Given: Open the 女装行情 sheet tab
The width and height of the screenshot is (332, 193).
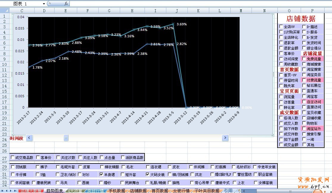Looking at the screenshot, I should [181, 191].
